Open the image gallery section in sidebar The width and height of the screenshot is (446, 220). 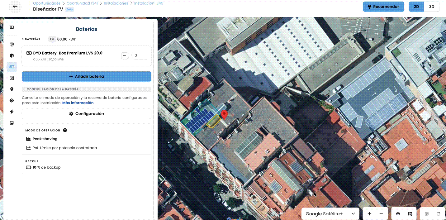12,123
